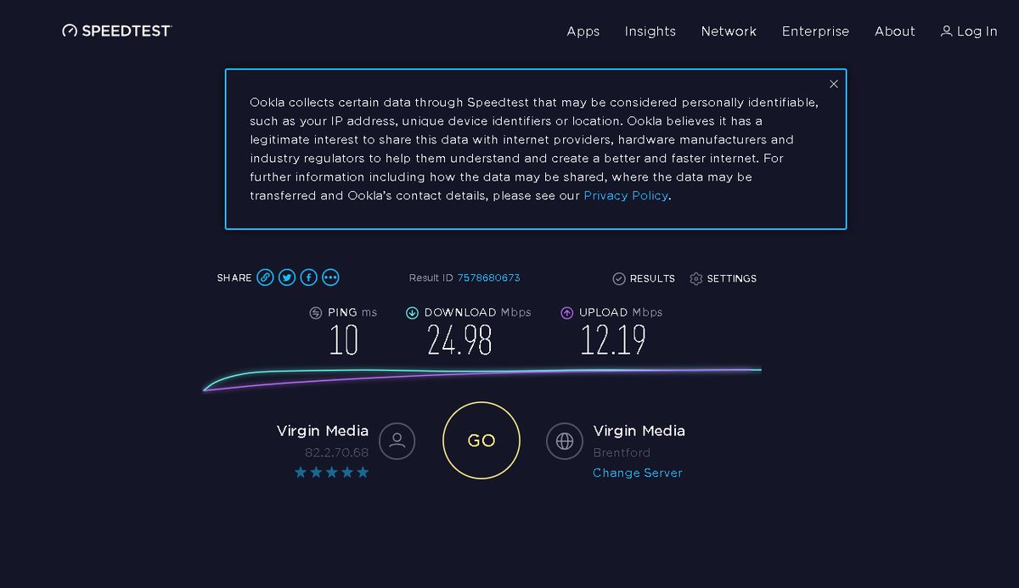The height and width of the screenshot is (588, 1019).
Task: Click the upload arrow icon
Action: click(567, 312)
